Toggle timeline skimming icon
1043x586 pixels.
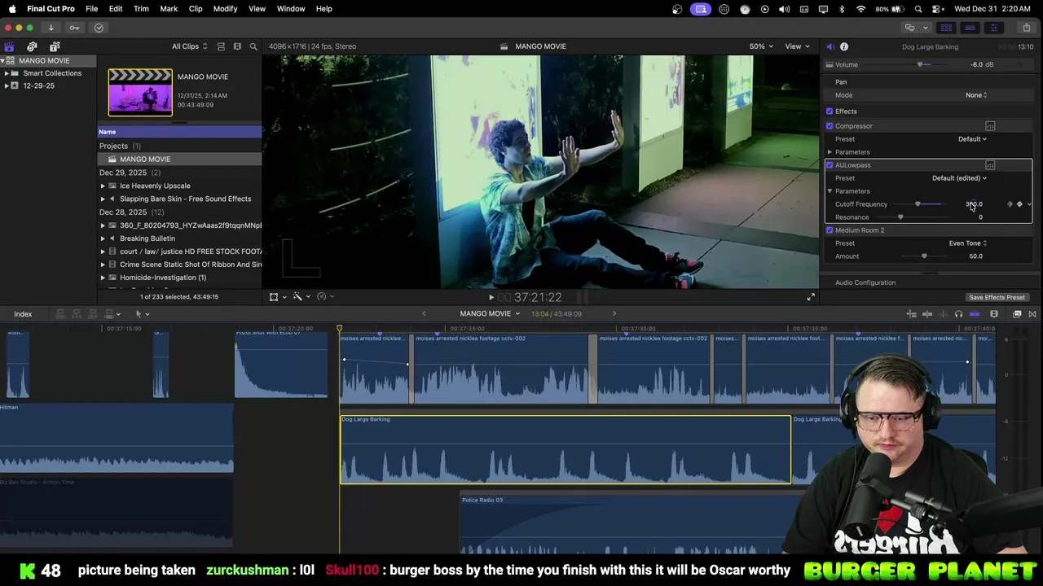coord(928,314)
